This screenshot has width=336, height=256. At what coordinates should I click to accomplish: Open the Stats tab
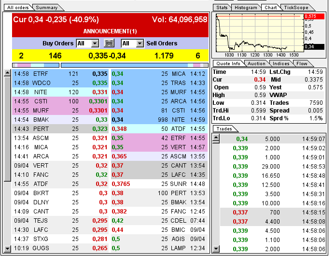click(222, 8)
